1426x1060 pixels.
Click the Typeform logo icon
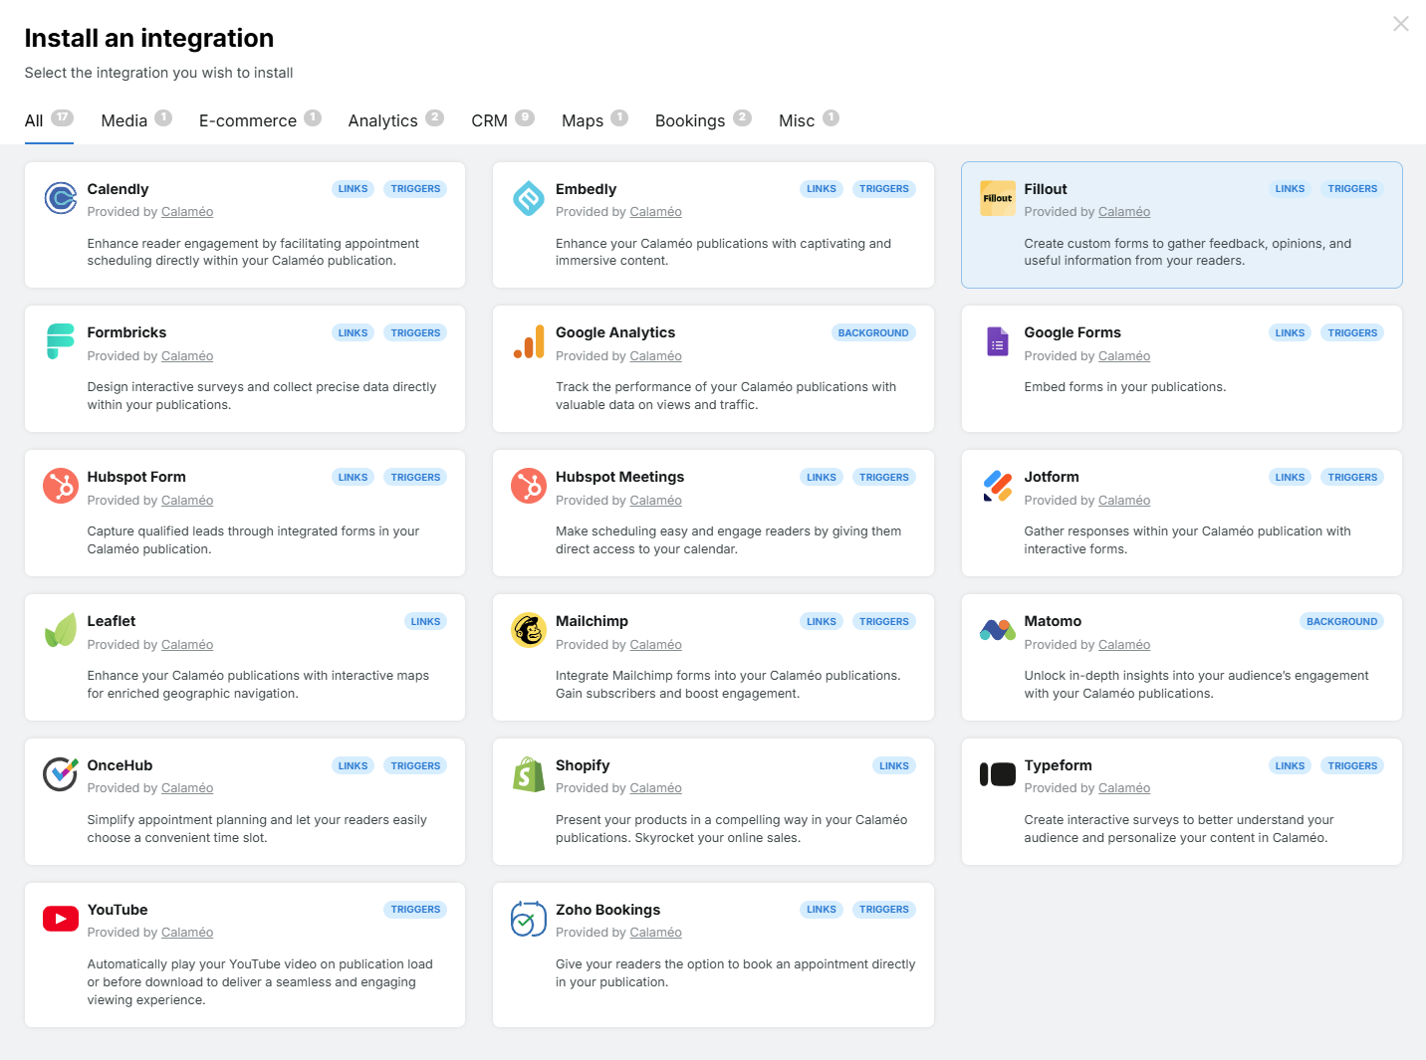[998, 773]
